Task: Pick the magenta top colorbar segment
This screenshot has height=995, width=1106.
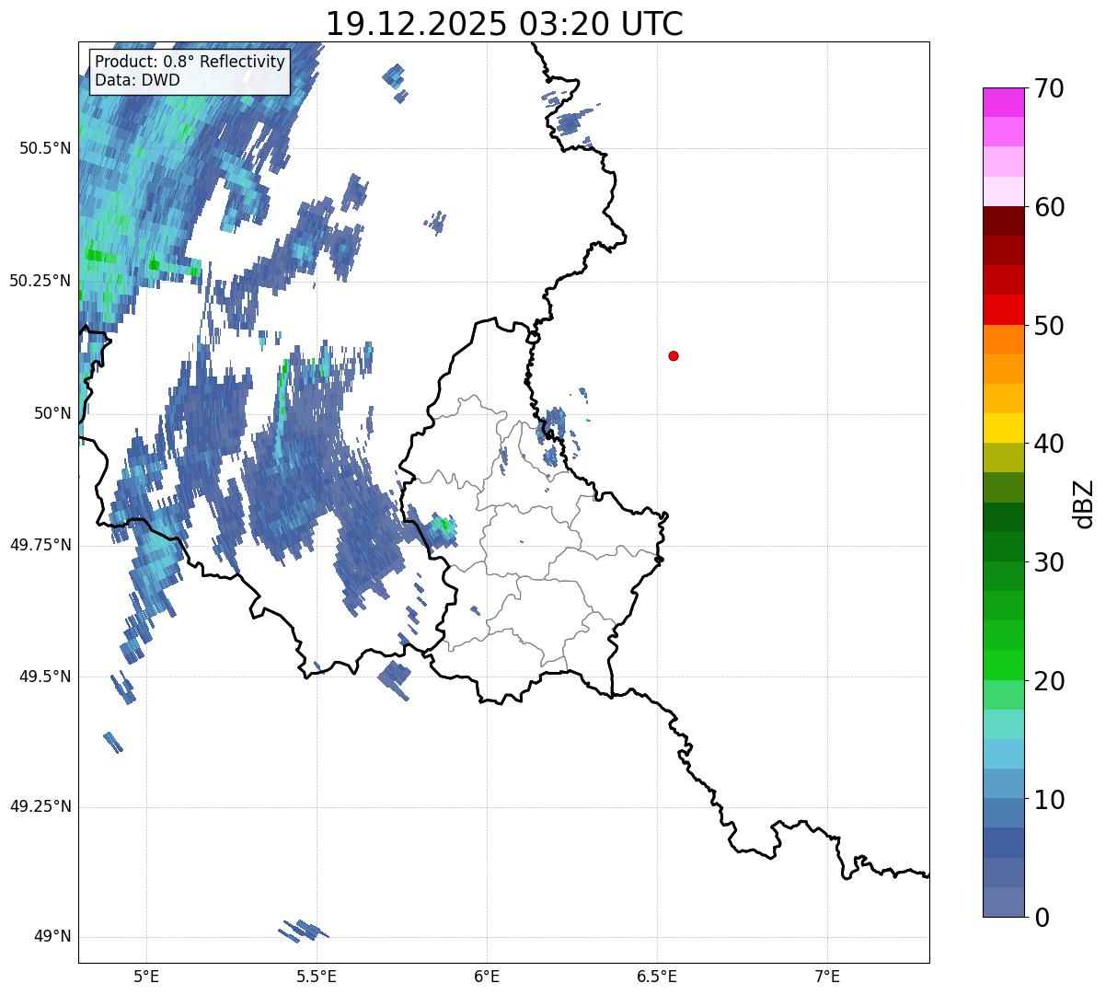Action: coord(1003,102)
